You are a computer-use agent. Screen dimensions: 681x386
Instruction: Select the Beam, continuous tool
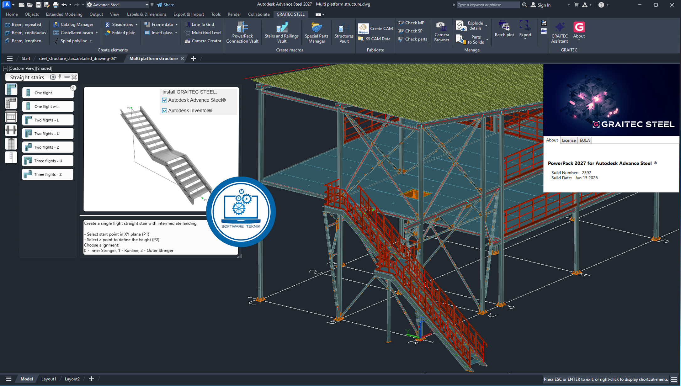tap(25, 33)
